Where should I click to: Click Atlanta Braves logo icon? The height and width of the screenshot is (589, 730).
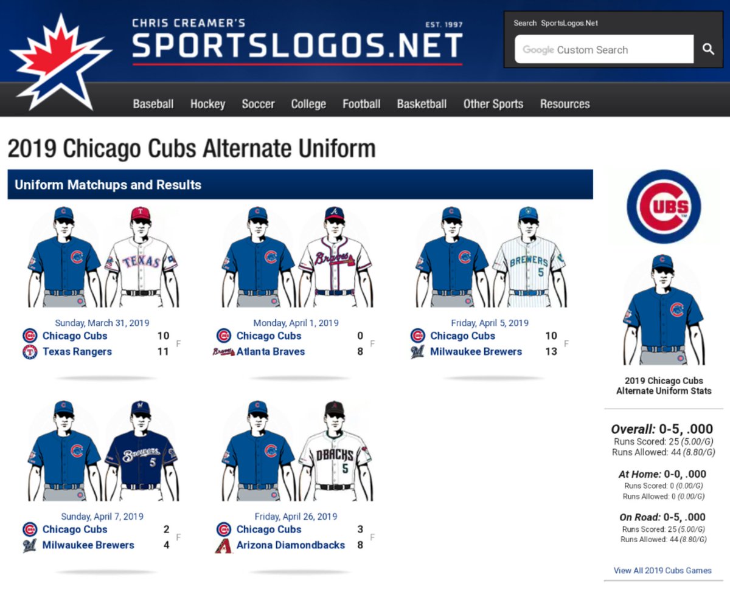224,352
